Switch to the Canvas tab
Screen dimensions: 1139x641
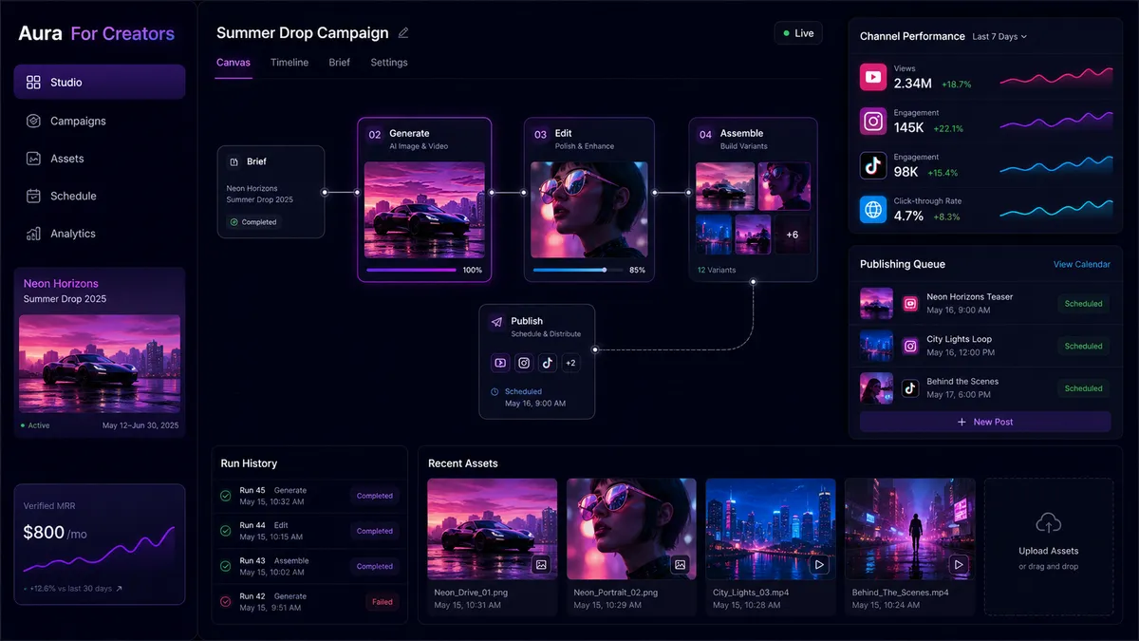tap(233, 63)
